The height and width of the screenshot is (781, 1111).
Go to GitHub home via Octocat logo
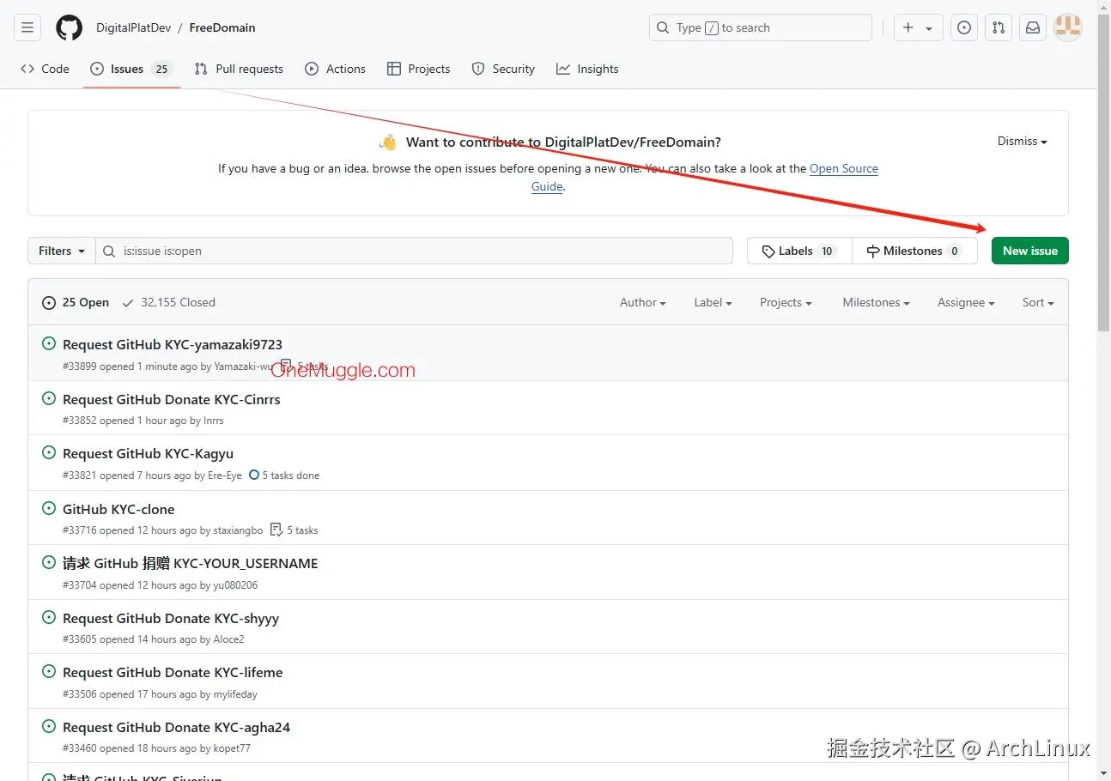click(69, 27)
